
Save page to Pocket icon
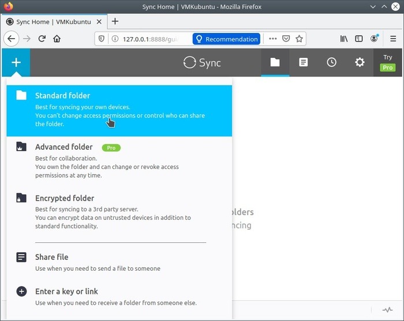286,39
